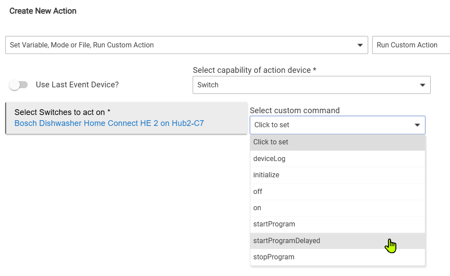Click the arrow on the action type dropdown
This screenshot has height=276, width=450.
[x=360, y=45]
